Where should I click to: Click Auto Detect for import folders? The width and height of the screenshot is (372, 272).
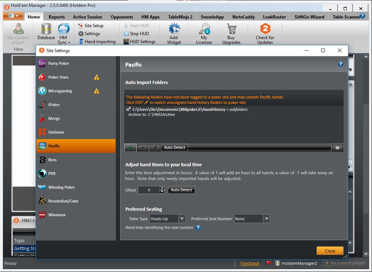point(175,147)
